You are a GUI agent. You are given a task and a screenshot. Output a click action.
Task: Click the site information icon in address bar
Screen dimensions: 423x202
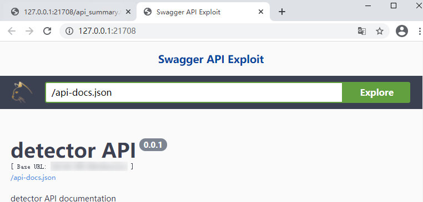coord(69,31)
